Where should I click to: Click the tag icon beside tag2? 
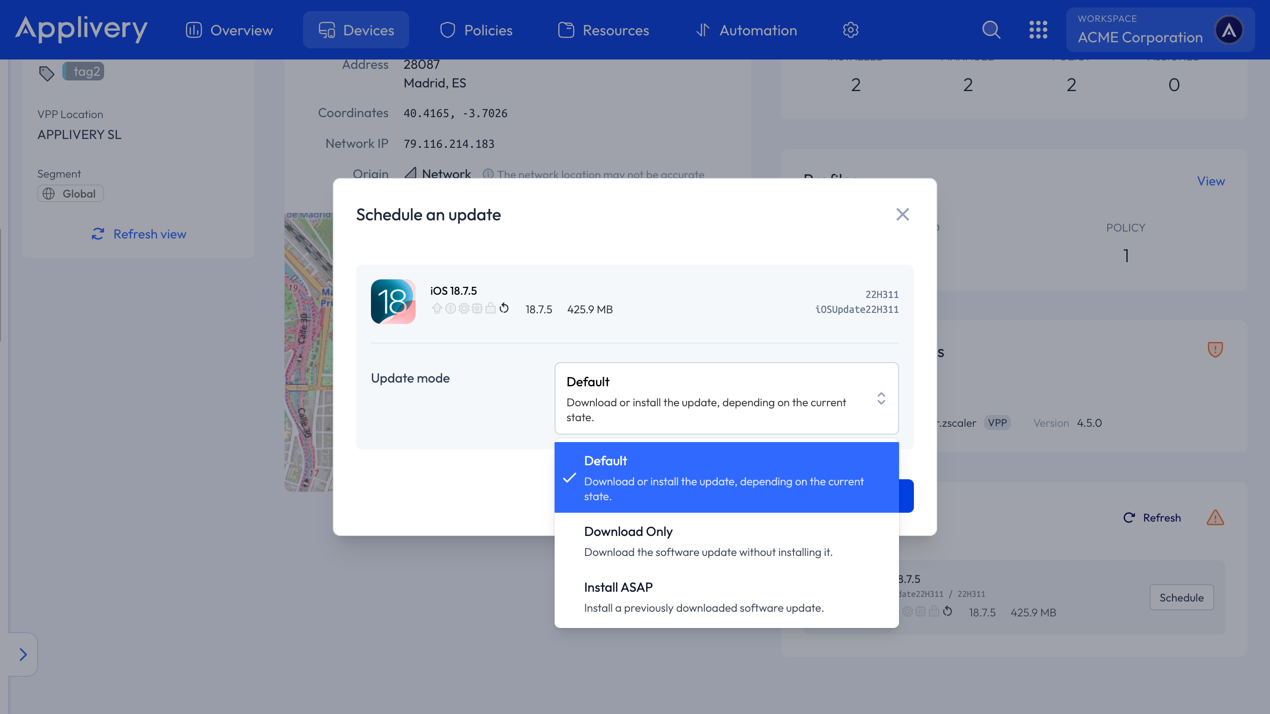[46, 73]
